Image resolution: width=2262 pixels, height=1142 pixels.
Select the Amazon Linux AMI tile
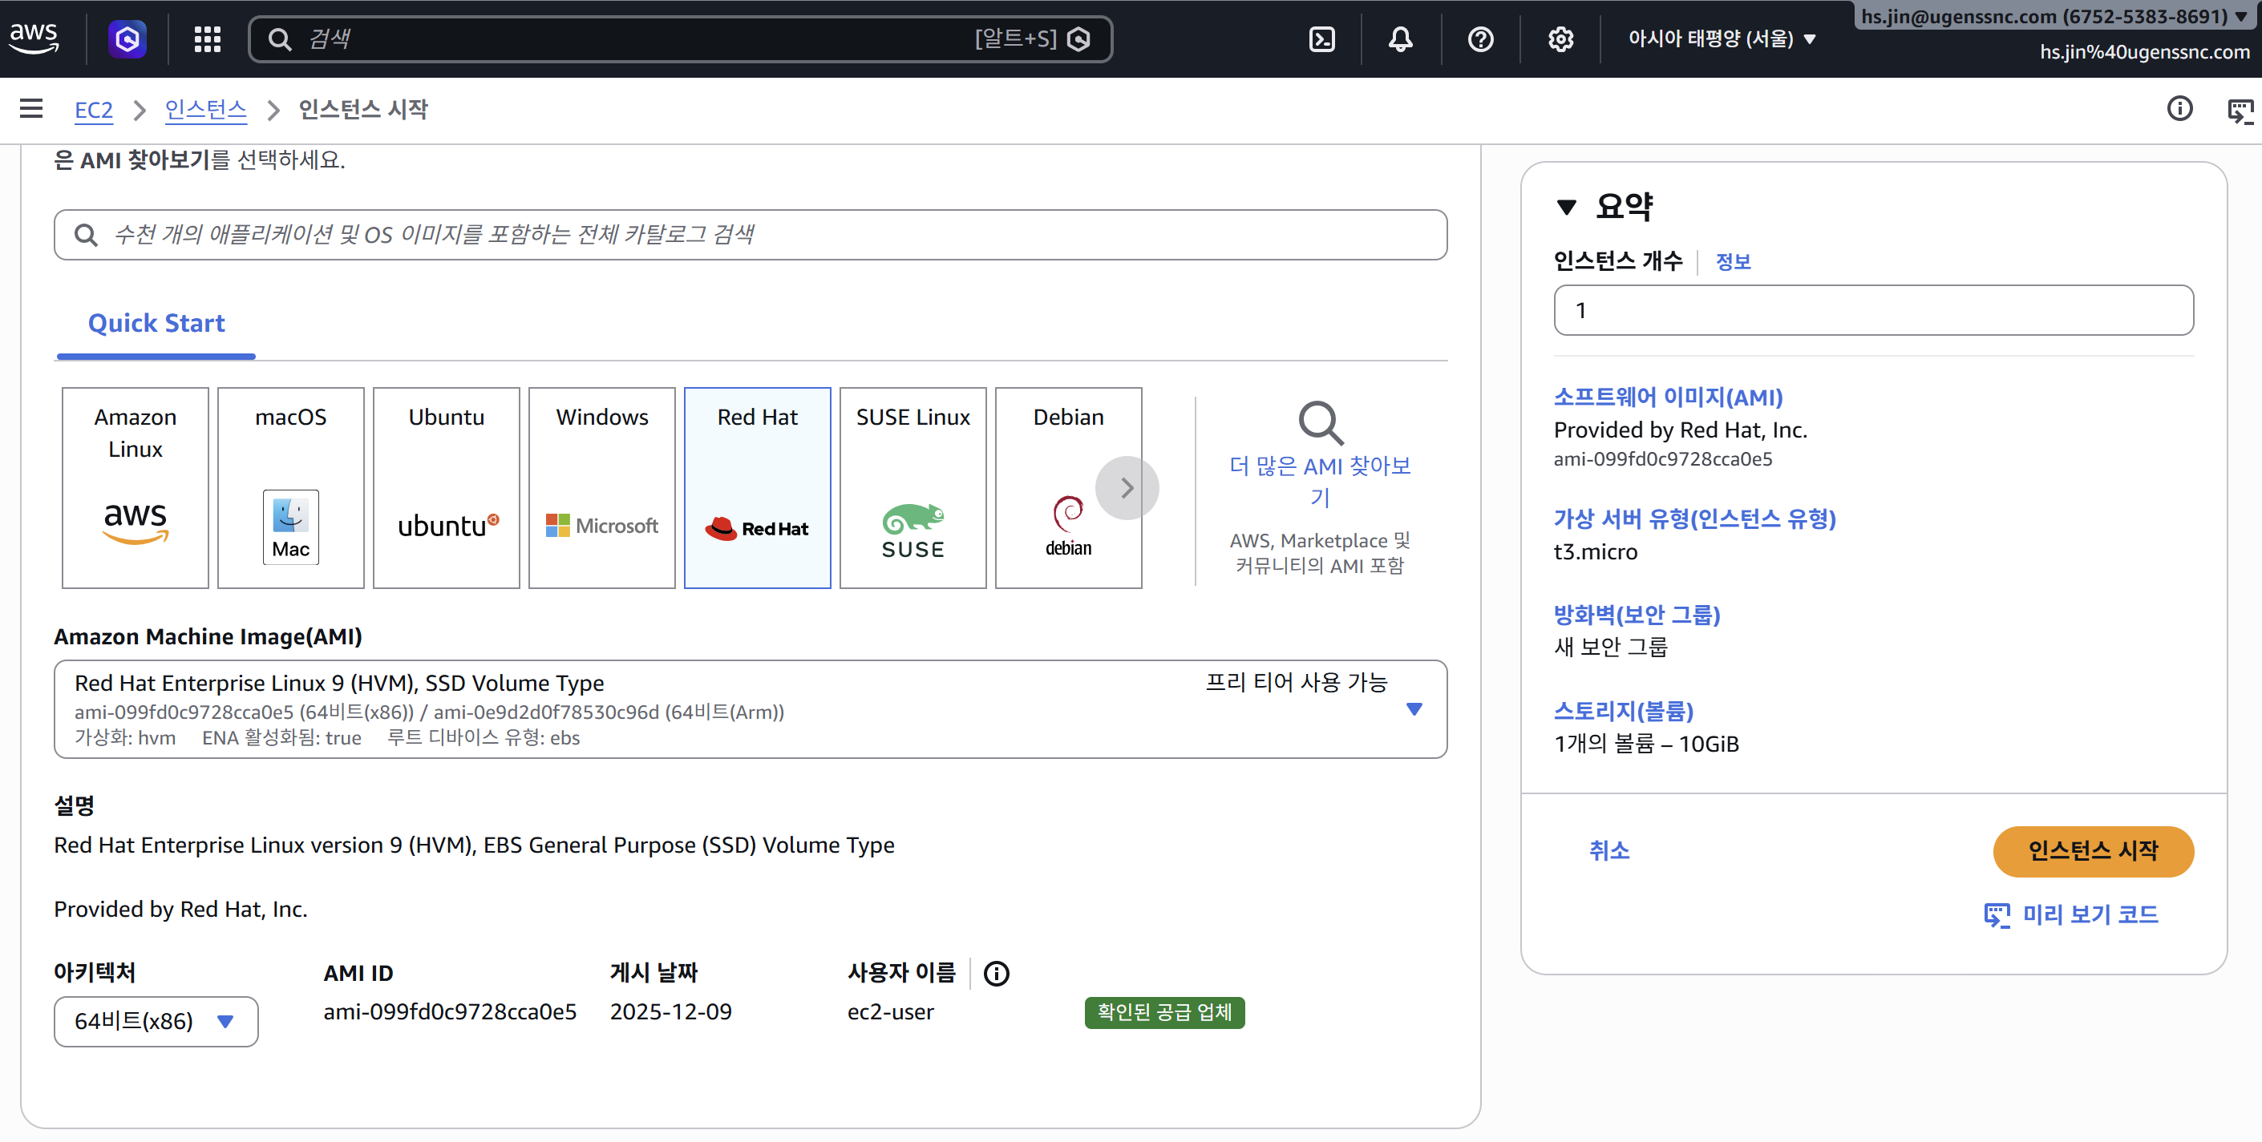(136, 488)
